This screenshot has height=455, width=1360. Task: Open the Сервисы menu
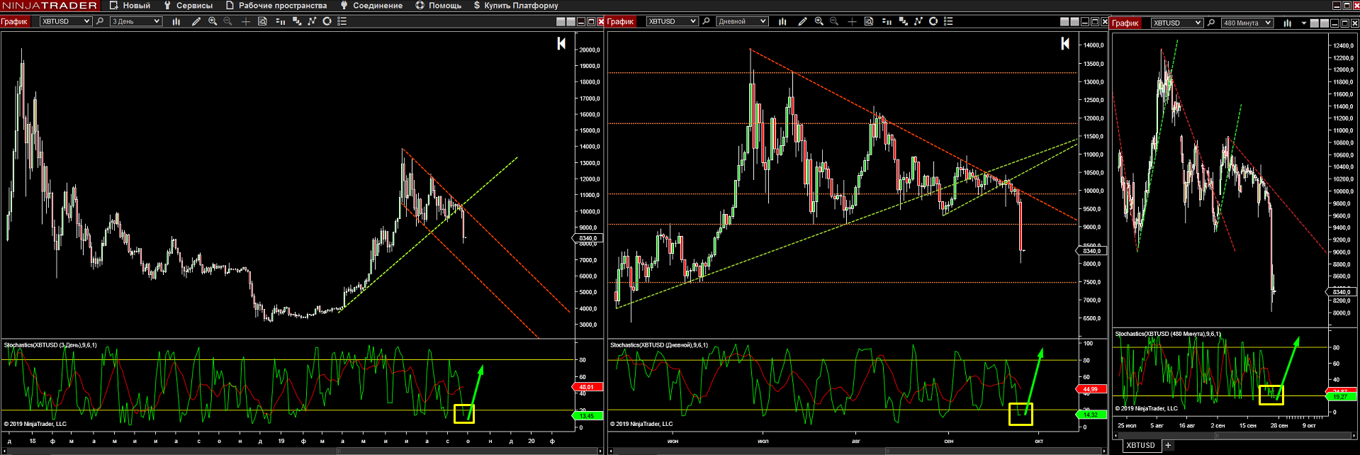[188, 5]
